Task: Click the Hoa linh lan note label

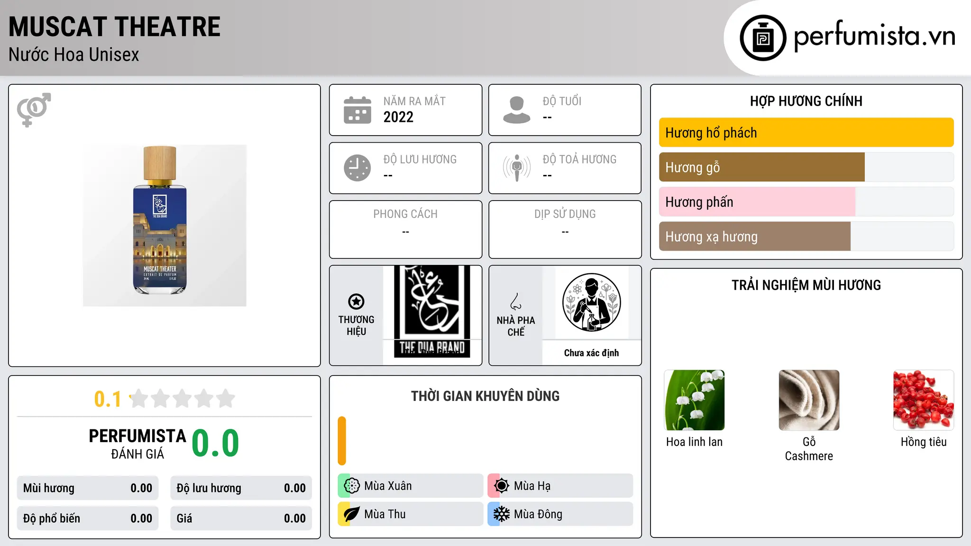Action: click(695, 442)
